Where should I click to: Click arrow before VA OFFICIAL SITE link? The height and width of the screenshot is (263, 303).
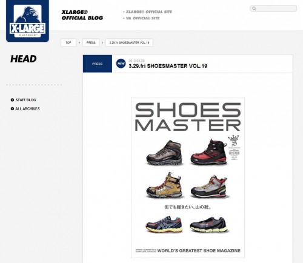coord(124,18)
